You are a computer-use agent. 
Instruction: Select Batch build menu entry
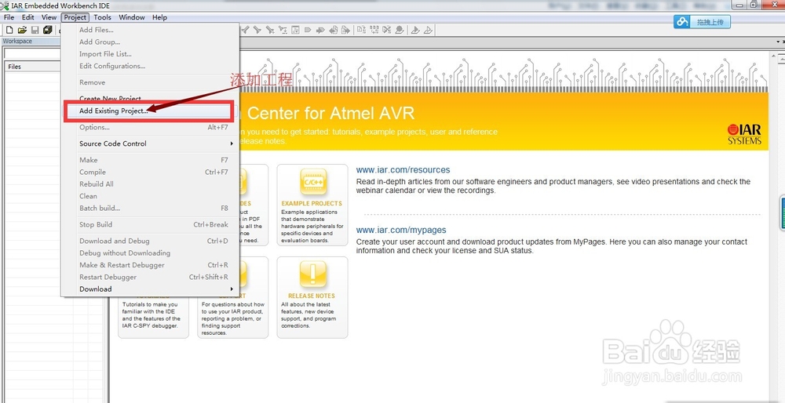coord(150,208)
